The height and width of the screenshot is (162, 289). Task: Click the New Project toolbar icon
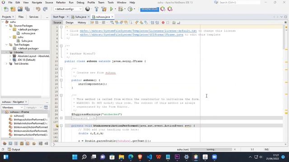[x=13, y=9]
